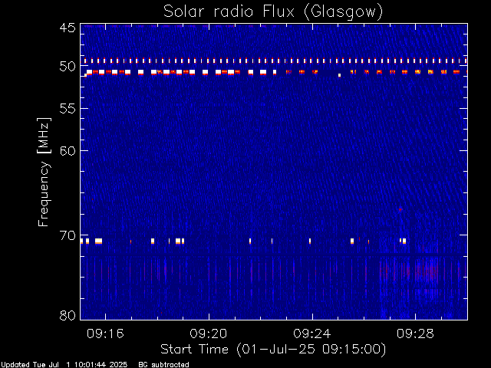Click the '70' frequency tick label
The height and width of the screenshot is (368, 491).
pos(68,235)
